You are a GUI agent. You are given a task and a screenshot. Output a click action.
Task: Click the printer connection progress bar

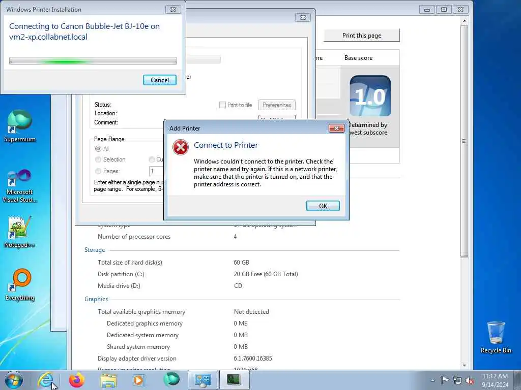click(93, 61)
